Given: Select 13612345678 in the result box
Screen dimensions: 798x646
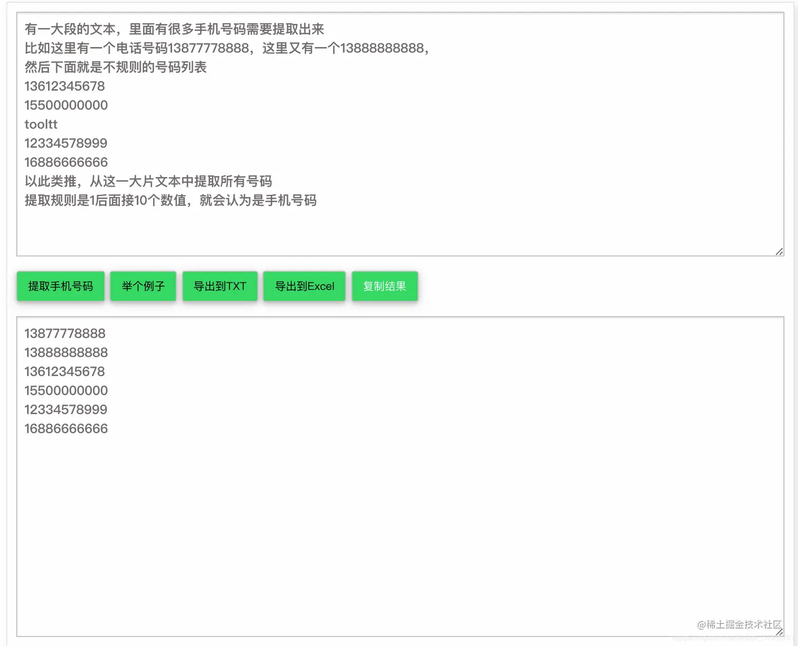Looking at the screenshot, I should [x=64, y=372].
